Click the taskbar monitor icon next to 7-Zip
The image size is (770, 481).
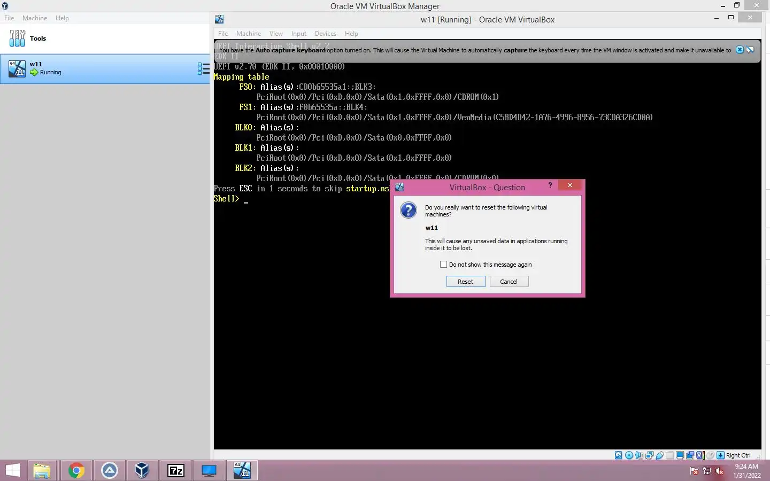pyautogui.click(x=209, y=471)
